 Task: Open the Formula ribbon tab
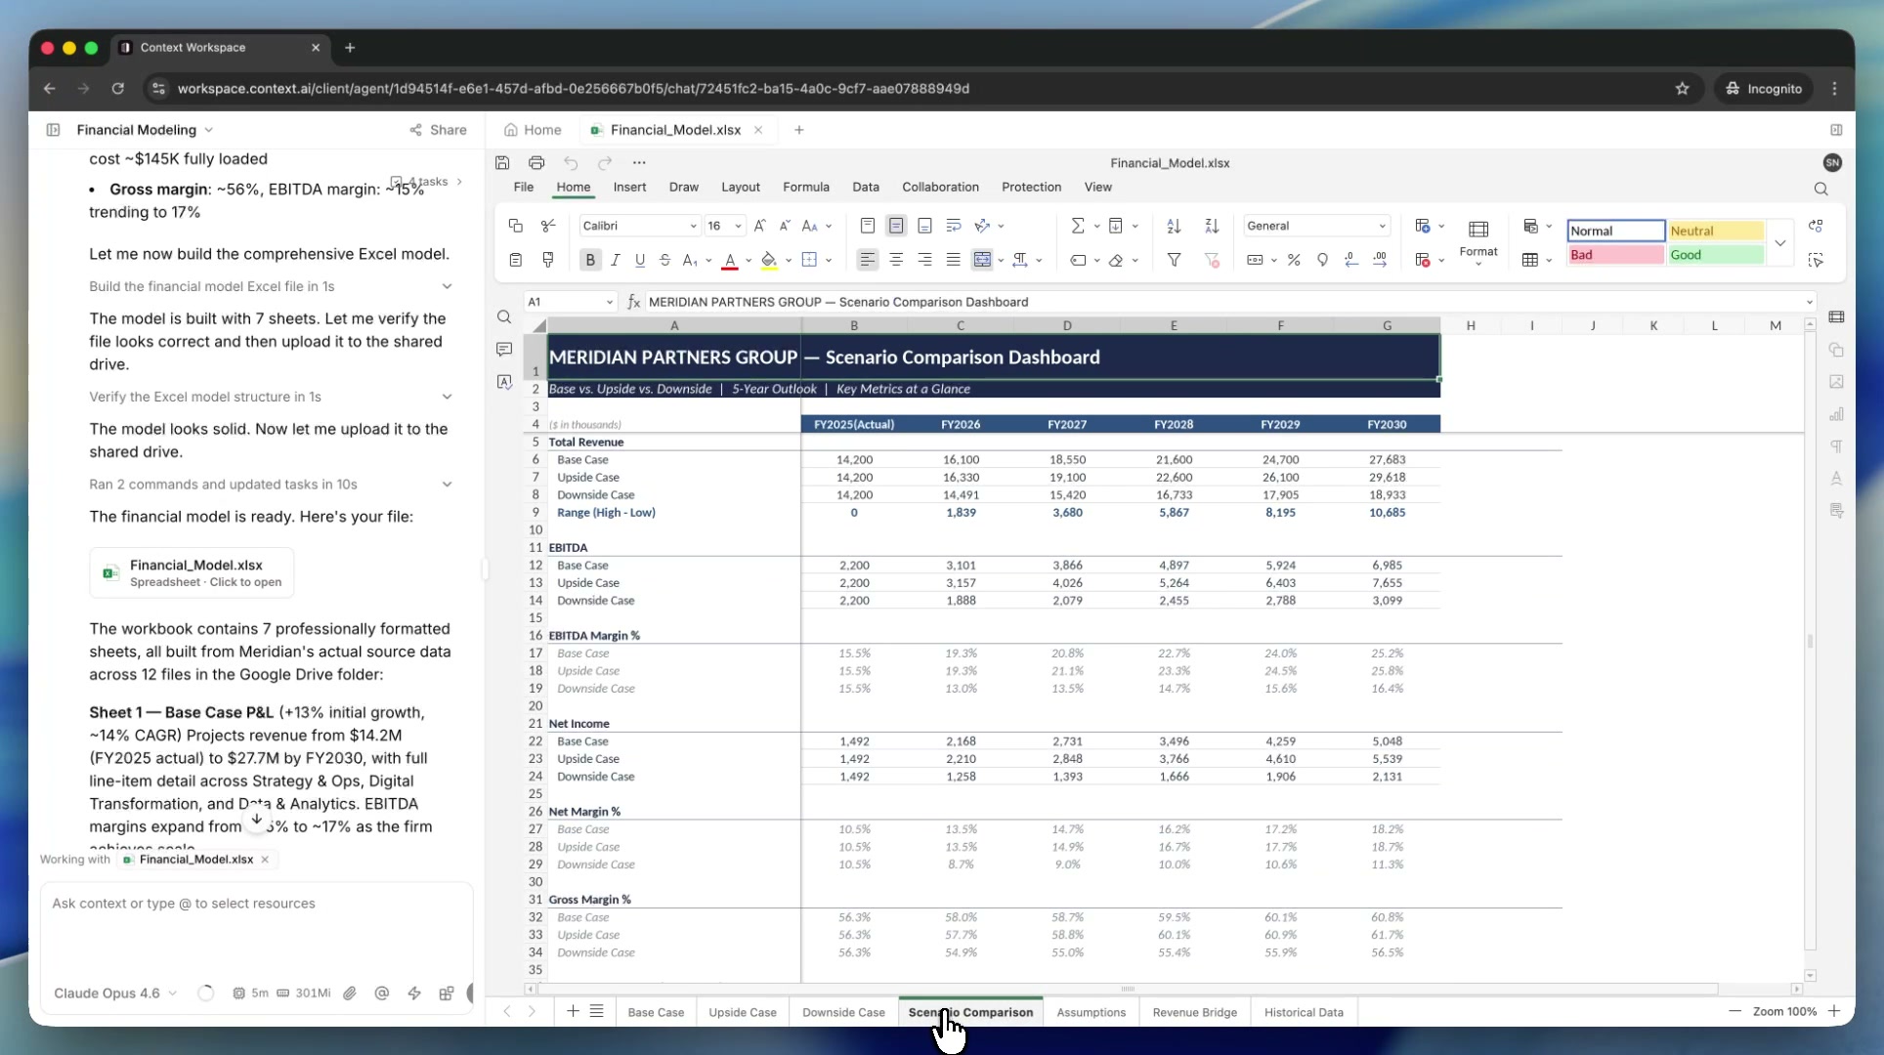[x=806, y=188]
